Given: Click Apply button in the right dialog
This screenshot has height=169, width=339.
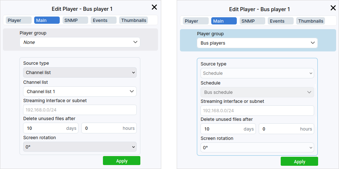Looking at the screenshot, I should pyautogui.click(x=299, y=161).
